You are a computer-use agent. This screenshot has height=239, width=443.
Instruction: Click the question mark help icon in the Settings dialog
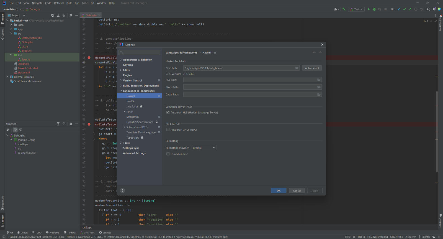click(122, 190)
